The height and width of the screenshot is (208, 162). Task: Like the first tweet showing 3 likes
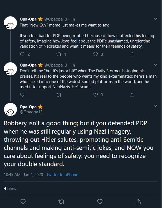[x=95, y=54]
